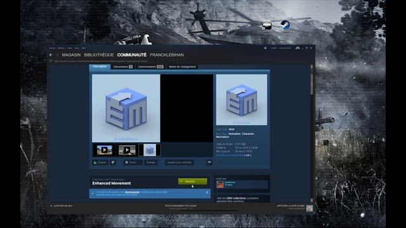Viewport: 406px width, 228px height.
Task: Switch to the Discussions tab
Action: coord(123,66)
